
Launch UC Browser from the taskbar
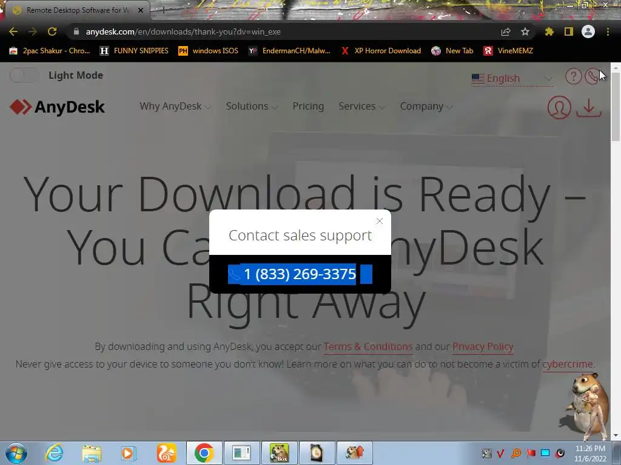(166, 453)
